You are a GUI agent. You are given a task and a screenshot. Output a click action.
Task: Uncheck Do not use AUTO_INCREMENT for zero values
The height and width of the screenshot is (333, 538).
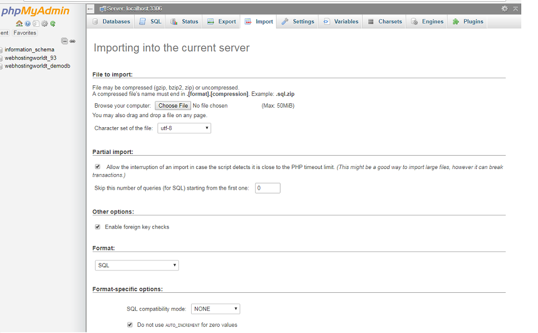tap(130, 325)
